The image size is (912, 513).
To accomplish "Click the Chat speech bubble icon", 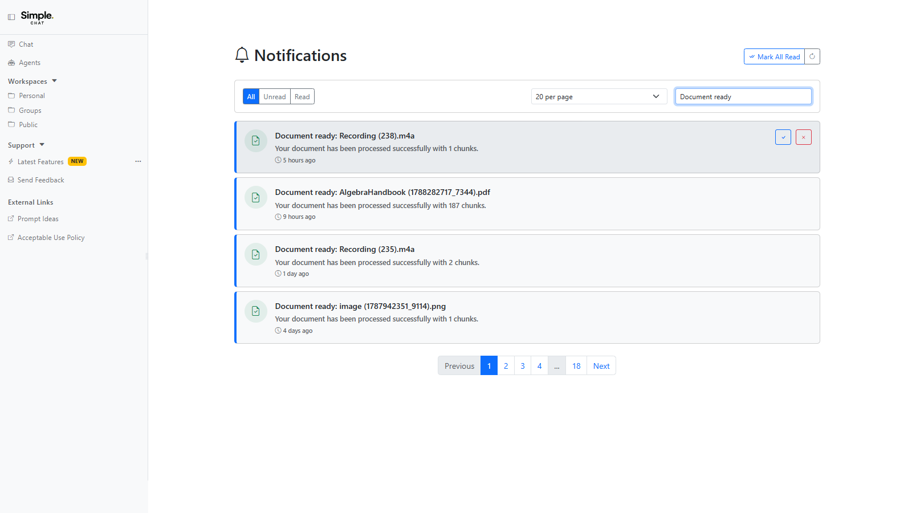I will tap(11, 44).
